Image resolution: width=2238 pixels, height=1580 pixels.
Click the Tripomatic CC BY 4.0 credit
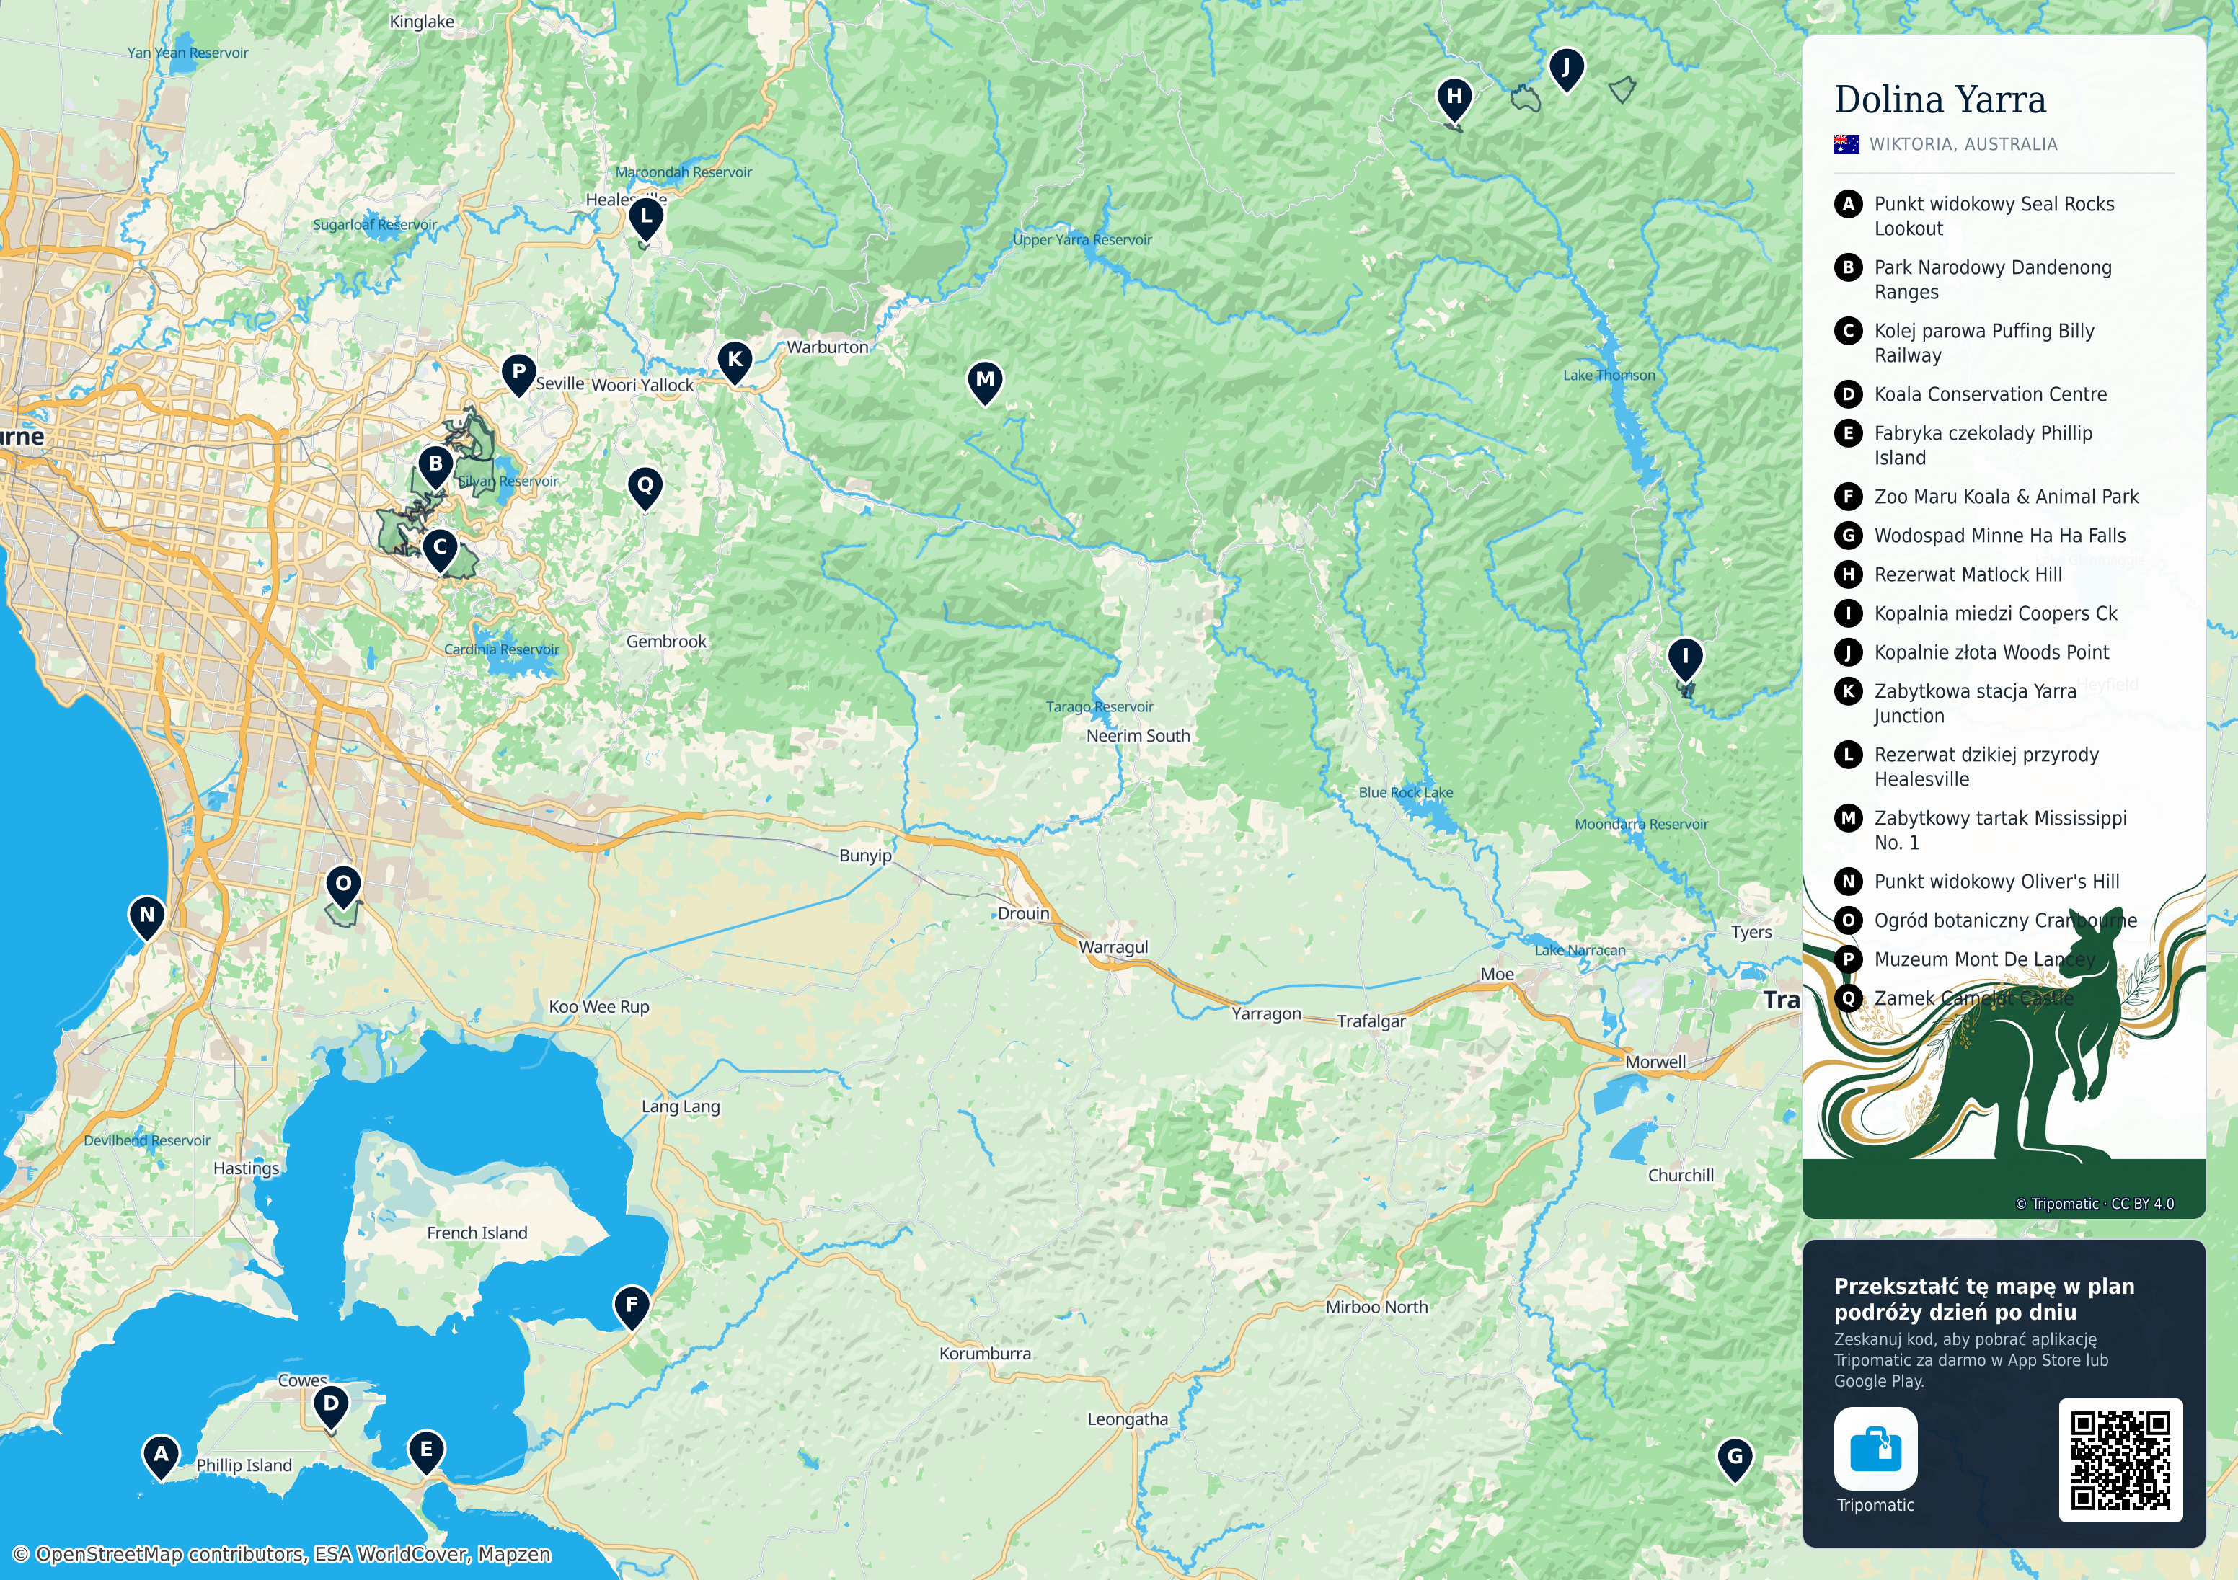[x=2095, y=1204]
